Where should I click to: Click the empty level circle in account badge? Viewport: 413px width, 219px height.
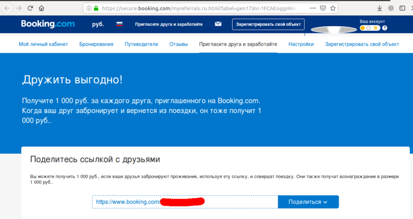tap(368, 28)
